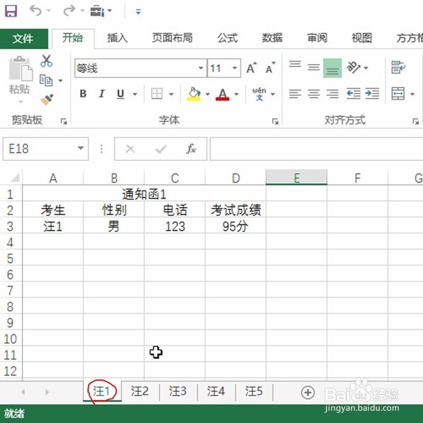
Task: Expand the Paste options arrow below 粘贴
Action: click(21, 102)
